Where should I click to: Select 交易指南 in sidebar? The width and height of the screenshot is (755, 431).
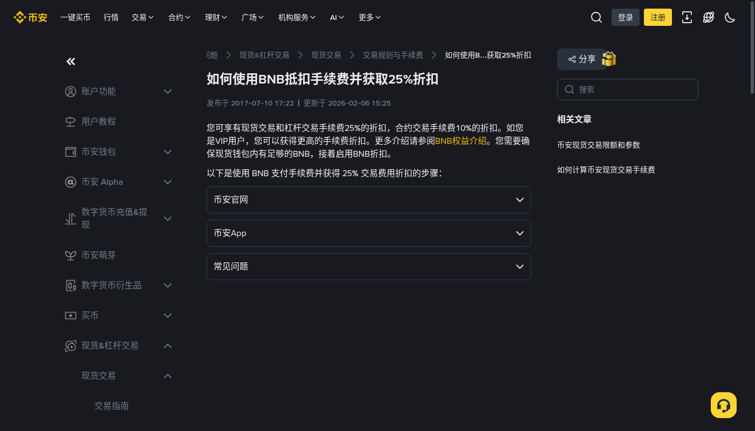pos(112,406)
